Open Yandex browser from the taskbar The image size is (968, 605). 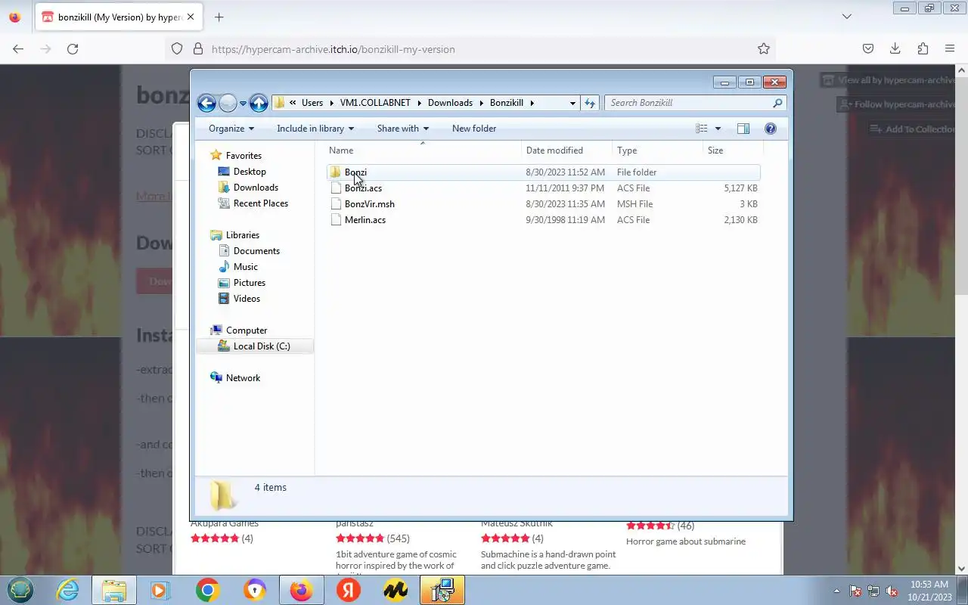(349, 591)
